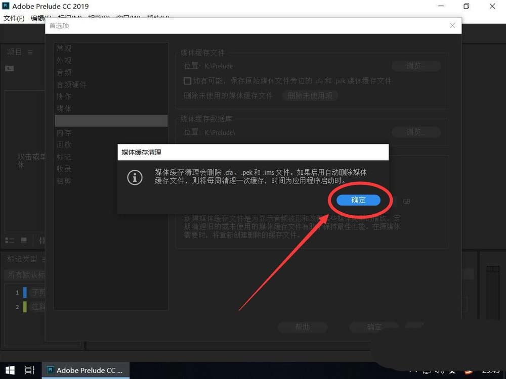This screenshot has width=506, height=379.
Task: Select the list view icon below the project panel
Action: pyautogui.click(x=9, y=241)
